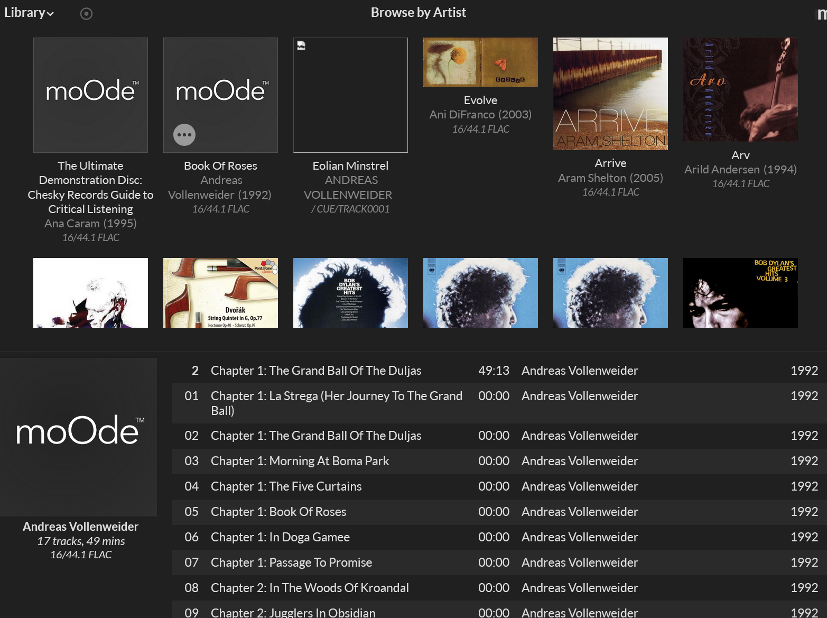This screenshot has width=827, height=618.
Task: Click the Arrive album title text
Action: tap(610, 163)
